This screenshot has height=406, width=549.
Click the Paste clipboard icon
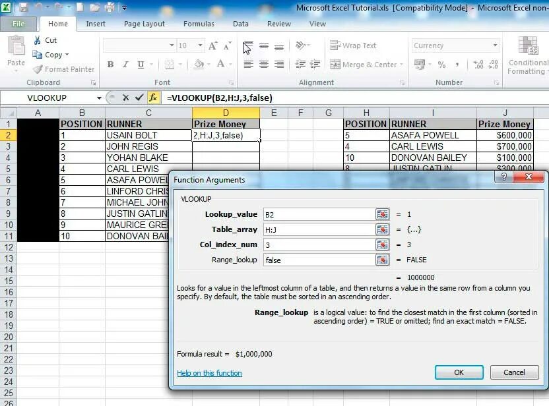pyautogui.click(x=16, y=46)
